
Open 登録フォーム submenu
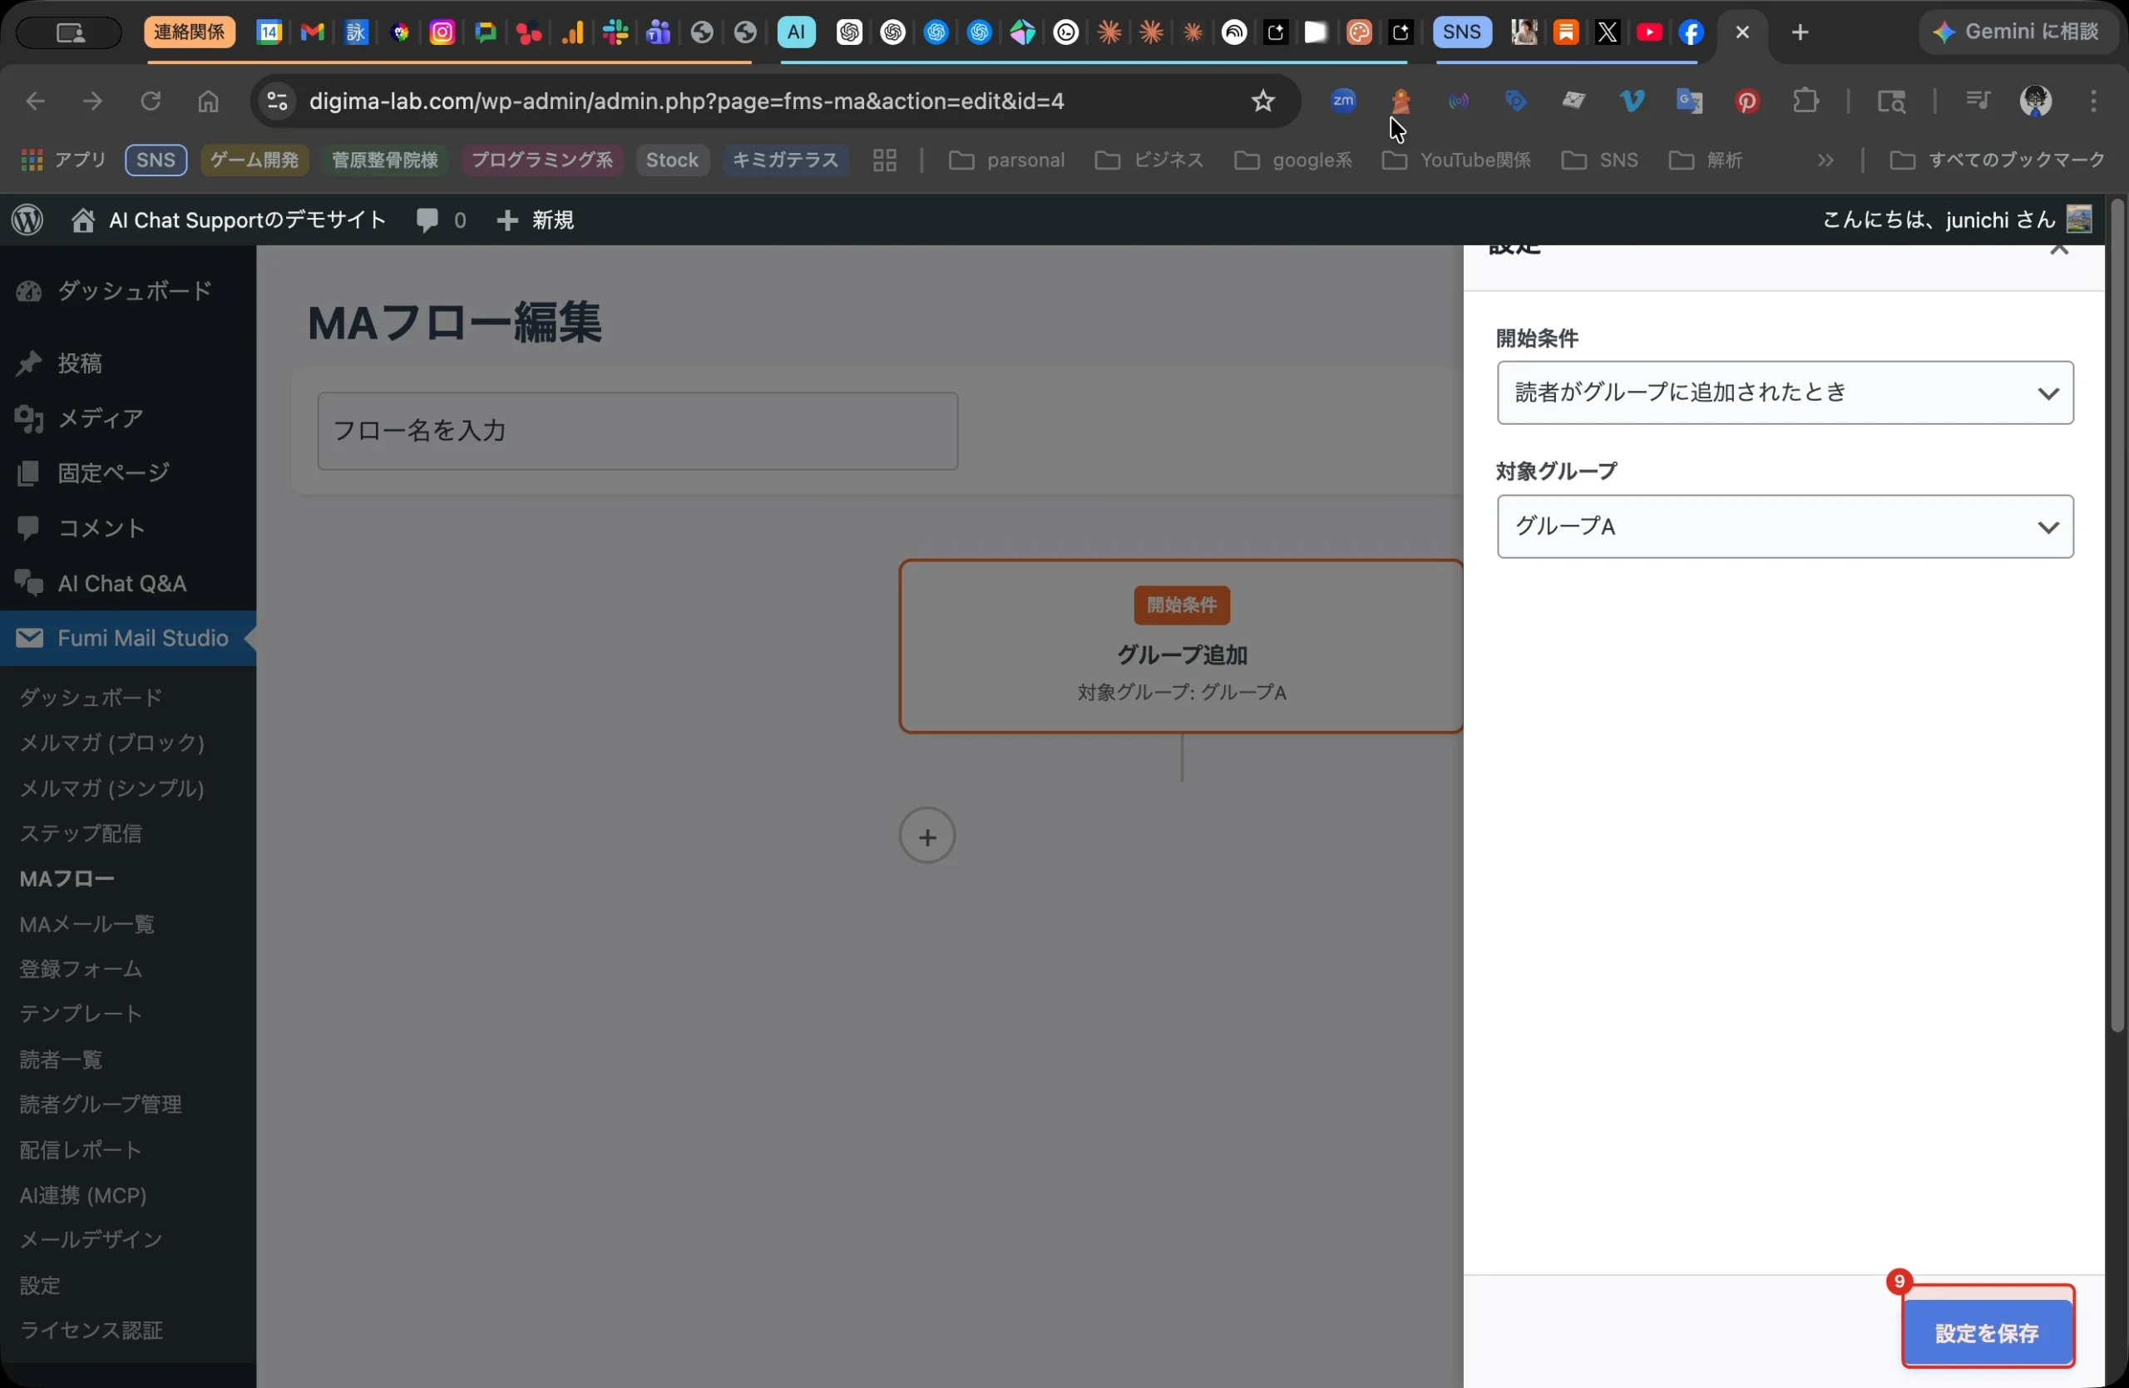(81, 969)
